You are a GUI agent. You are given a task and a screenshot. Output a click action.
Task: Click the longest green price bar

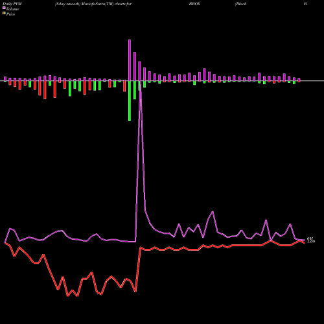point(130,101)
